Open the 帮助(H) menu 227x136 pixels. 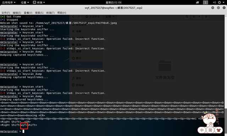tap(62, 13)
